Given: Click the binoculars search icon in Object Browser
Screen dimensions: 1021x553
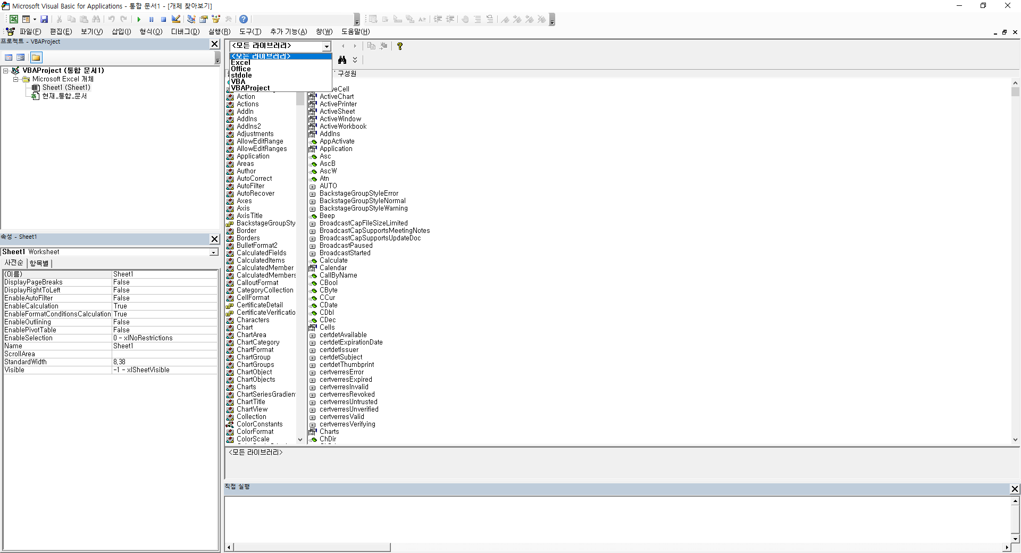Looking at the screenshot, I should coord(342,60).
